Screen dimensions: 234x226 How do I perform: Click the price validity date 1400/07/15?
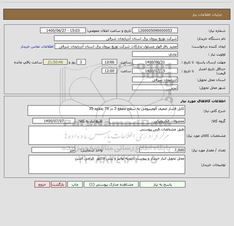click(155, 71)
